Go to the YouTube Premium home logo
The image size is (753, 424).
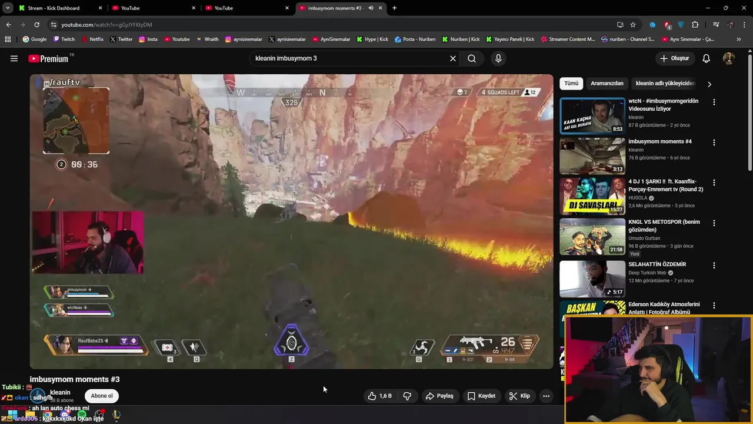tap(49, 58)
